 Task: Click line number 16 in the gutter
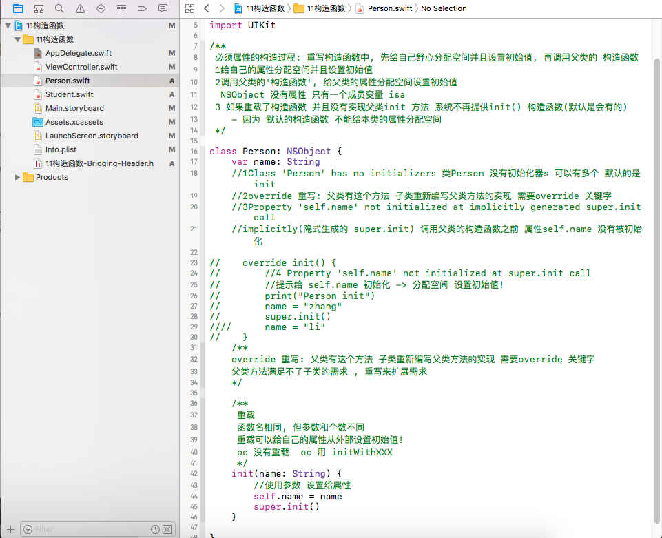[194, 151]
